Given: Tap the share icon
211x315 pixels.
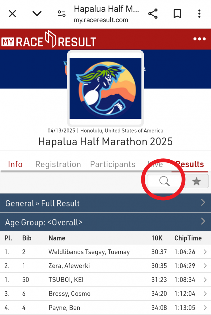Looking at the screenshot, I should click(153, 14).
